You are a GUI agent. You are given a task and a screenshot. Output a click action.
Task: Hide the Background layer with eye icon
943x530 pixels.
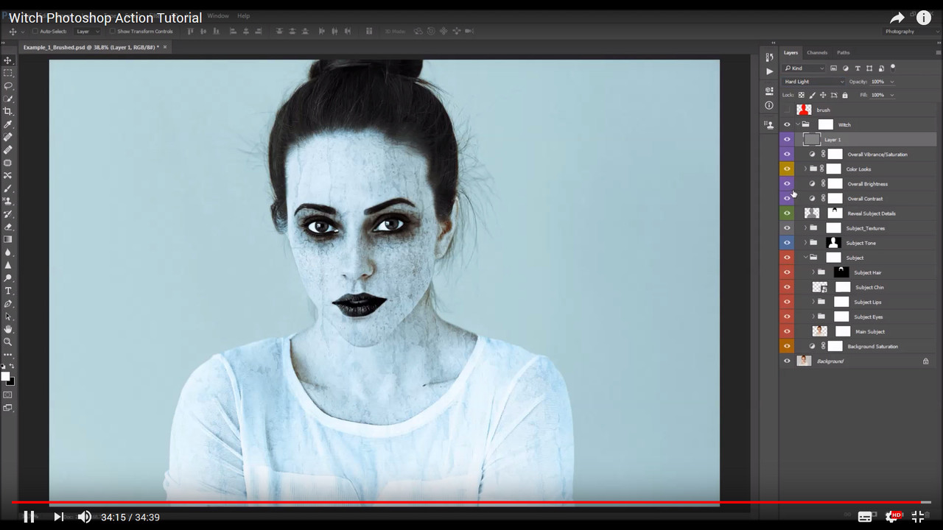point(787,361)
